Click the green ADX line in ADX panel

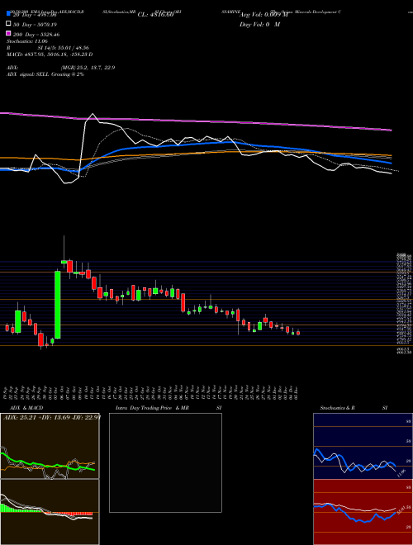[x=49, y=464]
